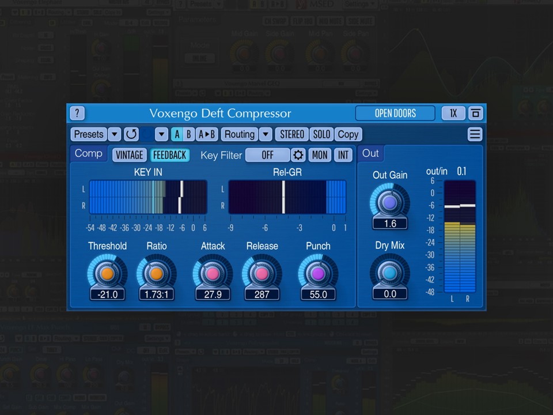Screen dimensions: 553x415
Task: Open Key Filter gear settings icon
Action: click(x=298, y=155)
